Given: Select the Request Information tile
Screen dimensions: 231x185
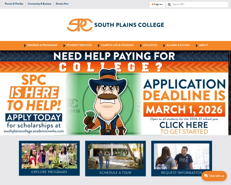Looking at the screenshot, I should point(182,158).
